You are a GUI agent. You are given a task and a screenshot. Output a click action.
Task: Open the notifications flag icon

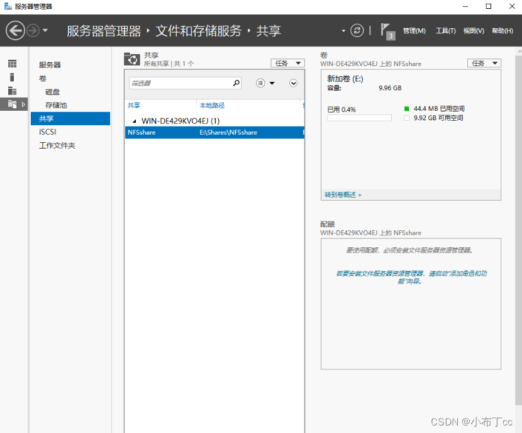click(x=387, y=31)
